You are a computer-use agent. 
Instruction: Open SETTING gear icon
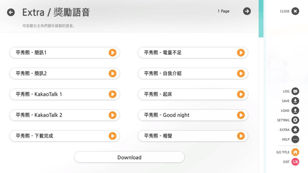295,120
